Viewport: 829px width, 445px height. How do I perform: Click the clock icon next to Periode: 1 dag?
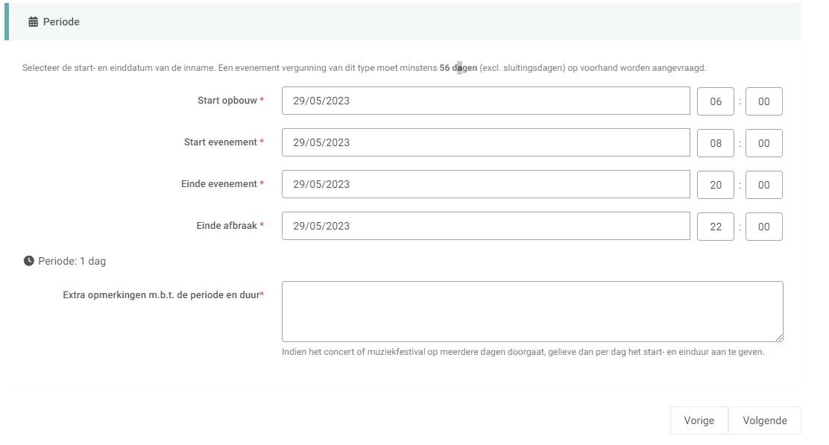click(x=29, y=262)
